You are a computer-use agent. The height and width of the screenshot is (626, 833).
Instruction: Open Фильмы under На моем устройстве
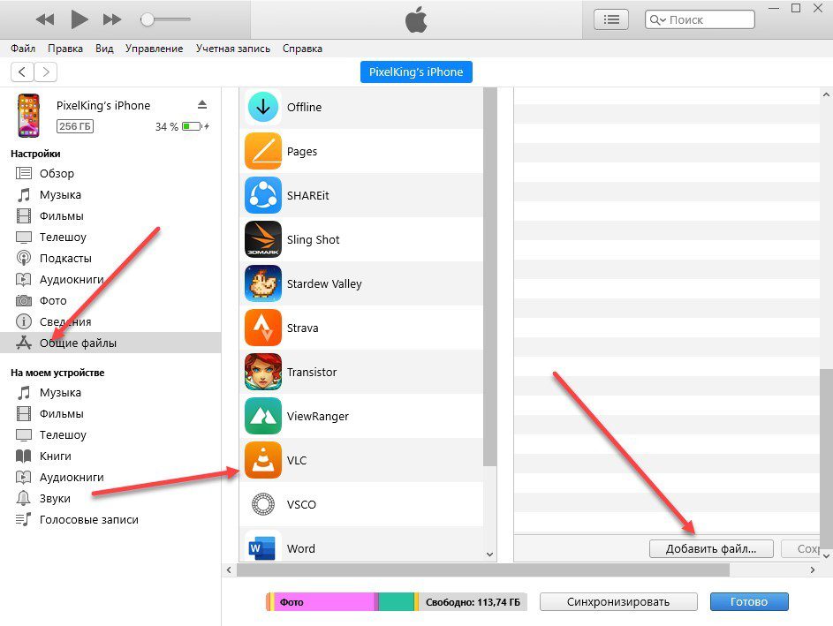click(x=110, y=413)
